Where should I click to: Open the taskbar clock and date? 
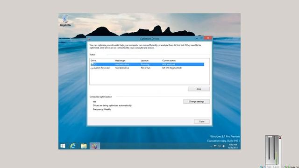pyautogui.click(x=233, y=146)
